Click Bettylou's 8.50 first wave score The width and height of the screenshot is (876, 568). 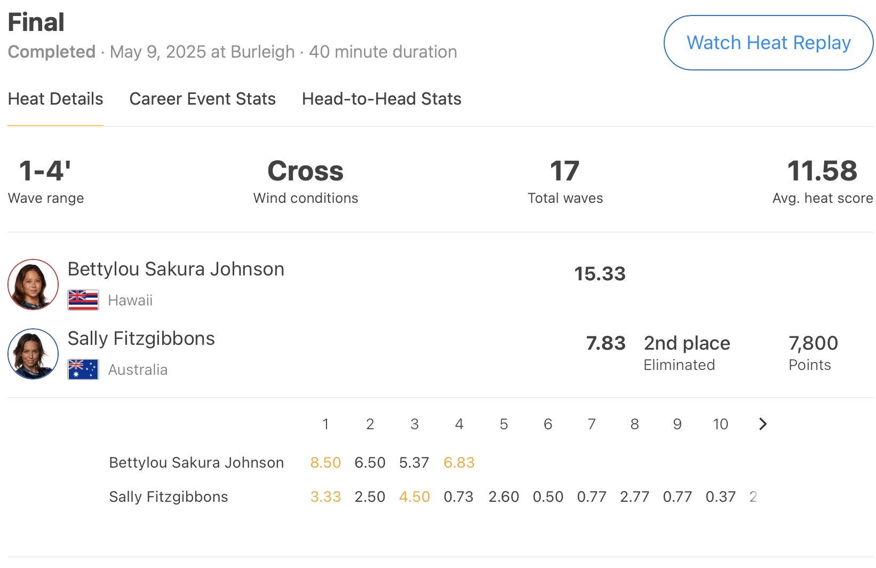[325, 462]
